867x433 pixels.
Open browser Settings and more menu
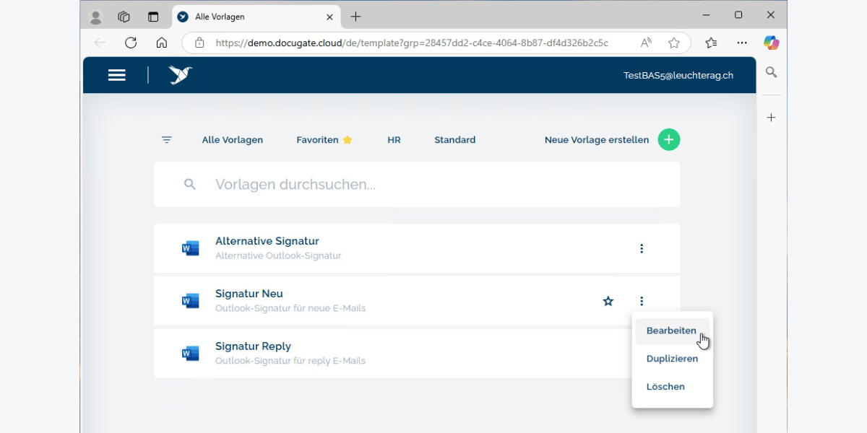[x=742, y=43]
